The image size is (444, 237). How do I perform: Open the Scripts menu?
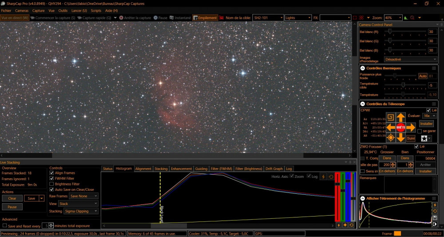click(96, 11)
